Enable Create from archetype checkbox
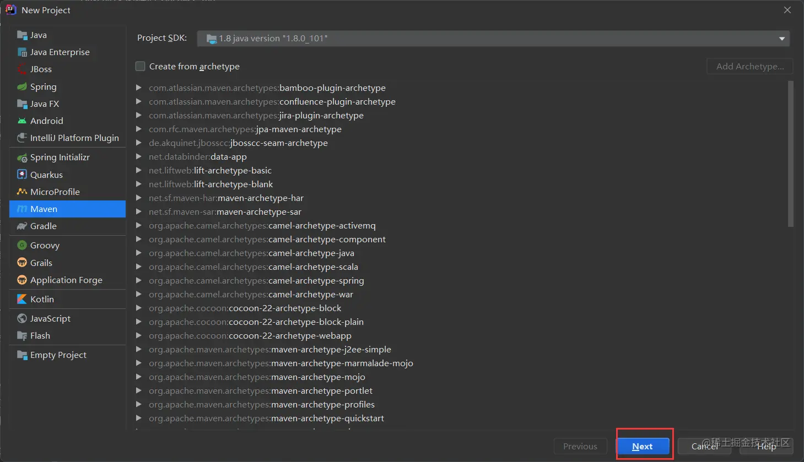 point(141,66)
